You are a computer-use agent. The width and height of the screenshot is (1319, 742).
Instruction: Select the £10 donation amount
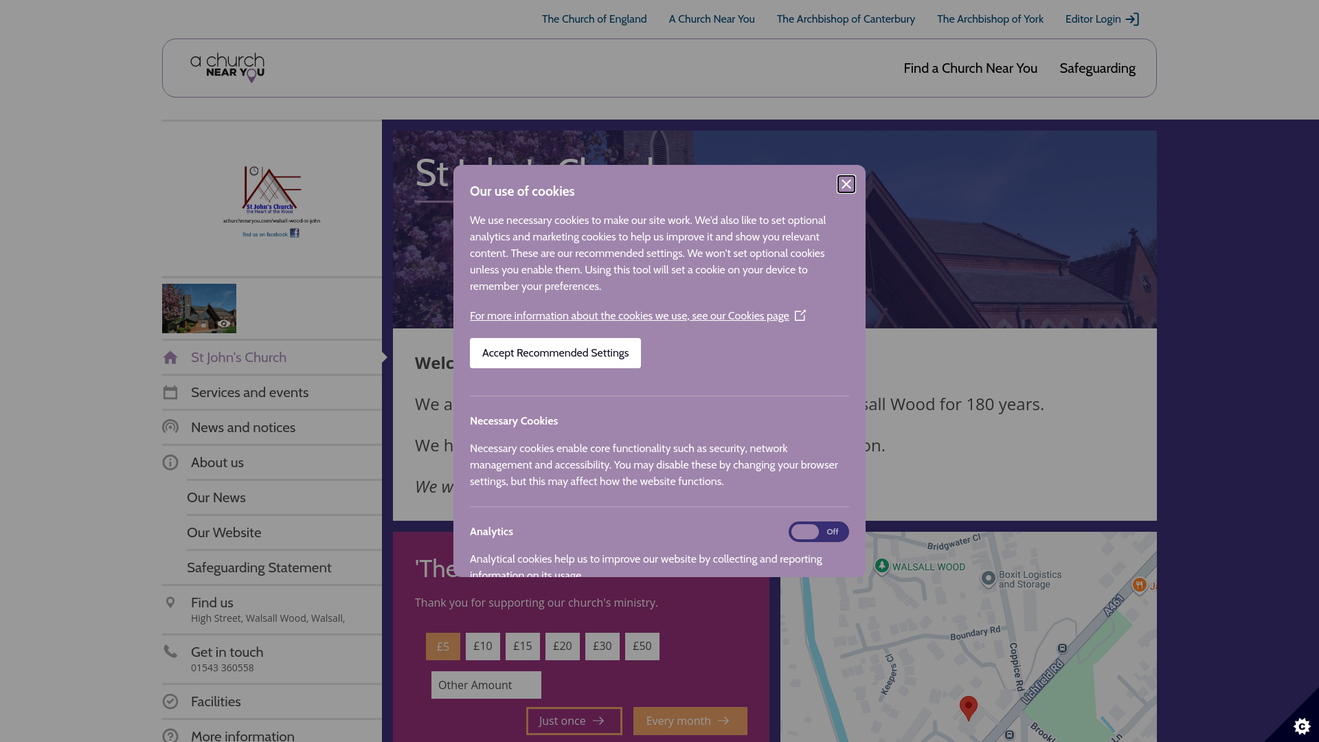(483, 647)
